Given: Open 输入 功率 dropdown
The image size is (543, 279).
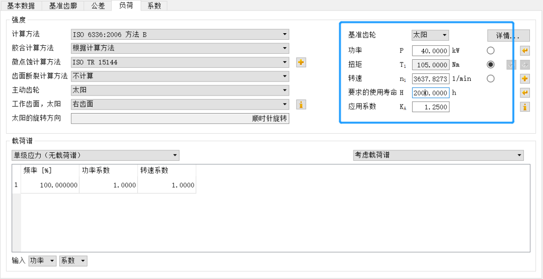Looking at the screenshot, I should pos(42,261).
